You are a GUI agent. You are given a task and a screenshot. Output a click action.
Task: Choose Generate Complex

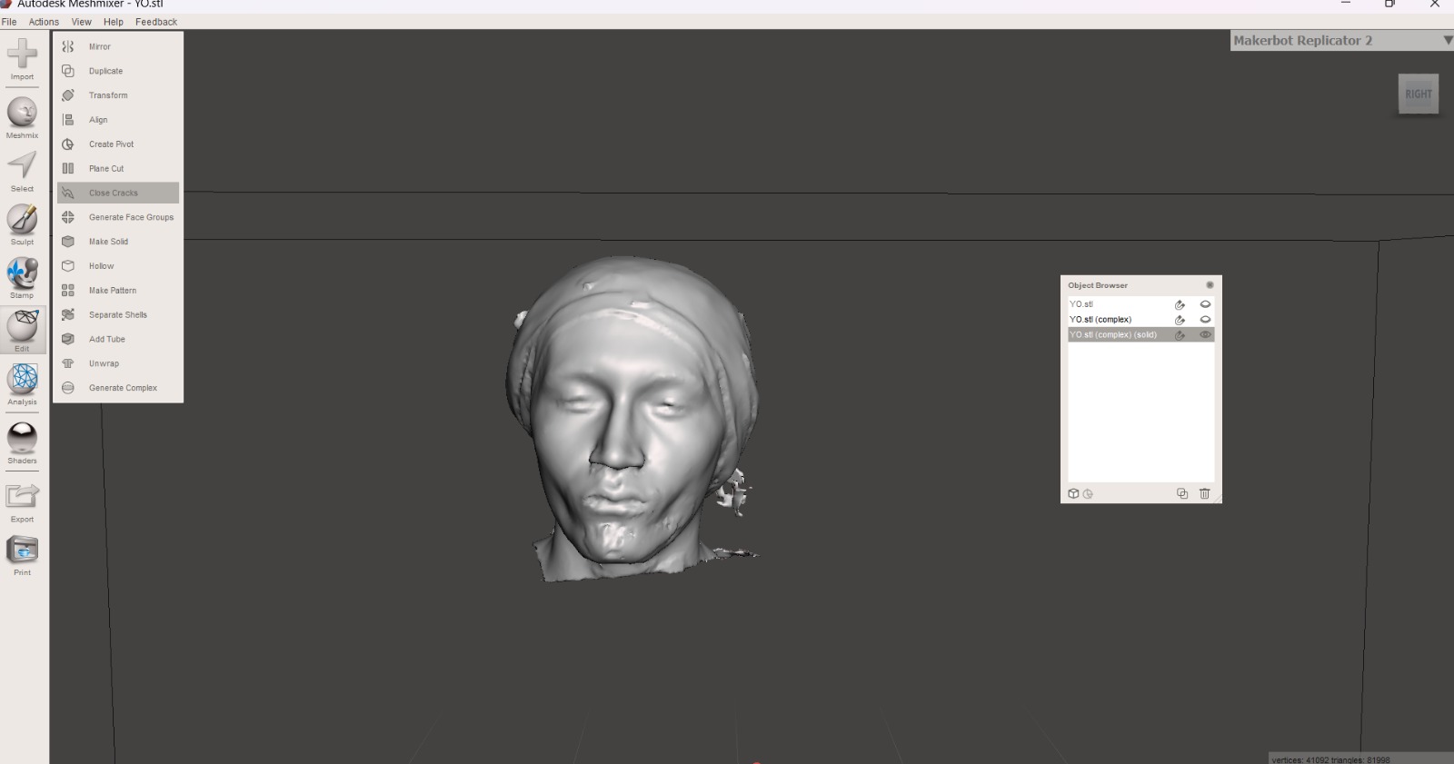[x=118, y=389]
